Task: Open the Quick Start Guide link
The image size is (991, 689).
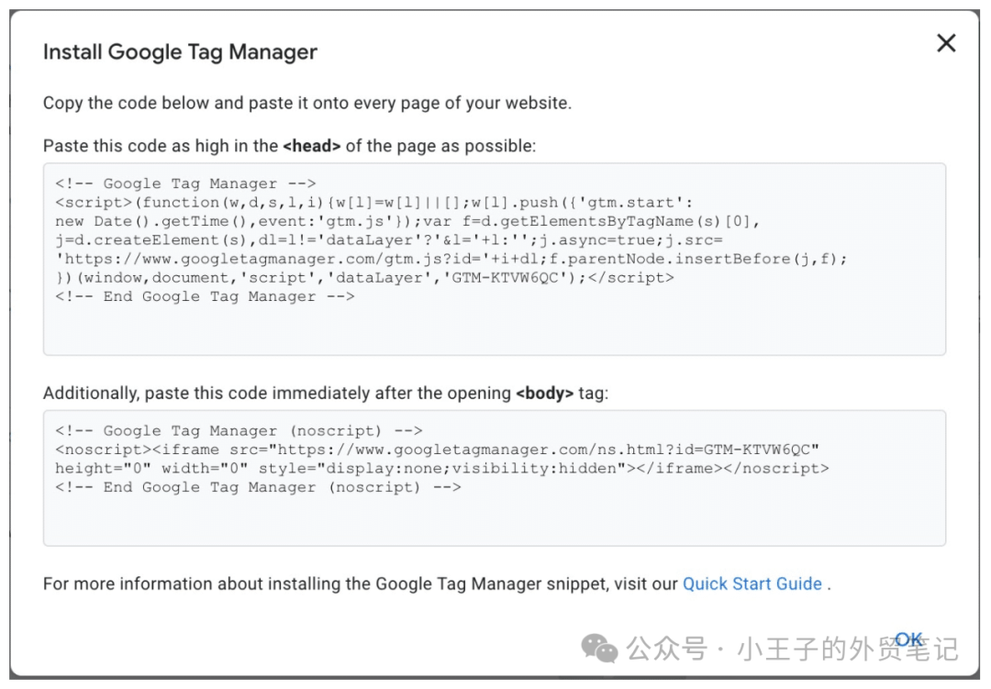Action: [x=752, y=583]
